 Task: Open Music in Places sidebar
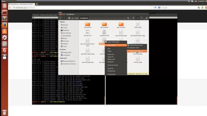[64, 38]
